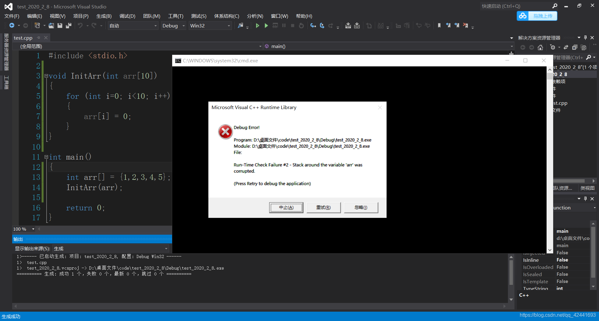Click the cmd.exe vertical scrollbar thumb
This screenshot has width=599, height=321.
[x=550, y=76]
